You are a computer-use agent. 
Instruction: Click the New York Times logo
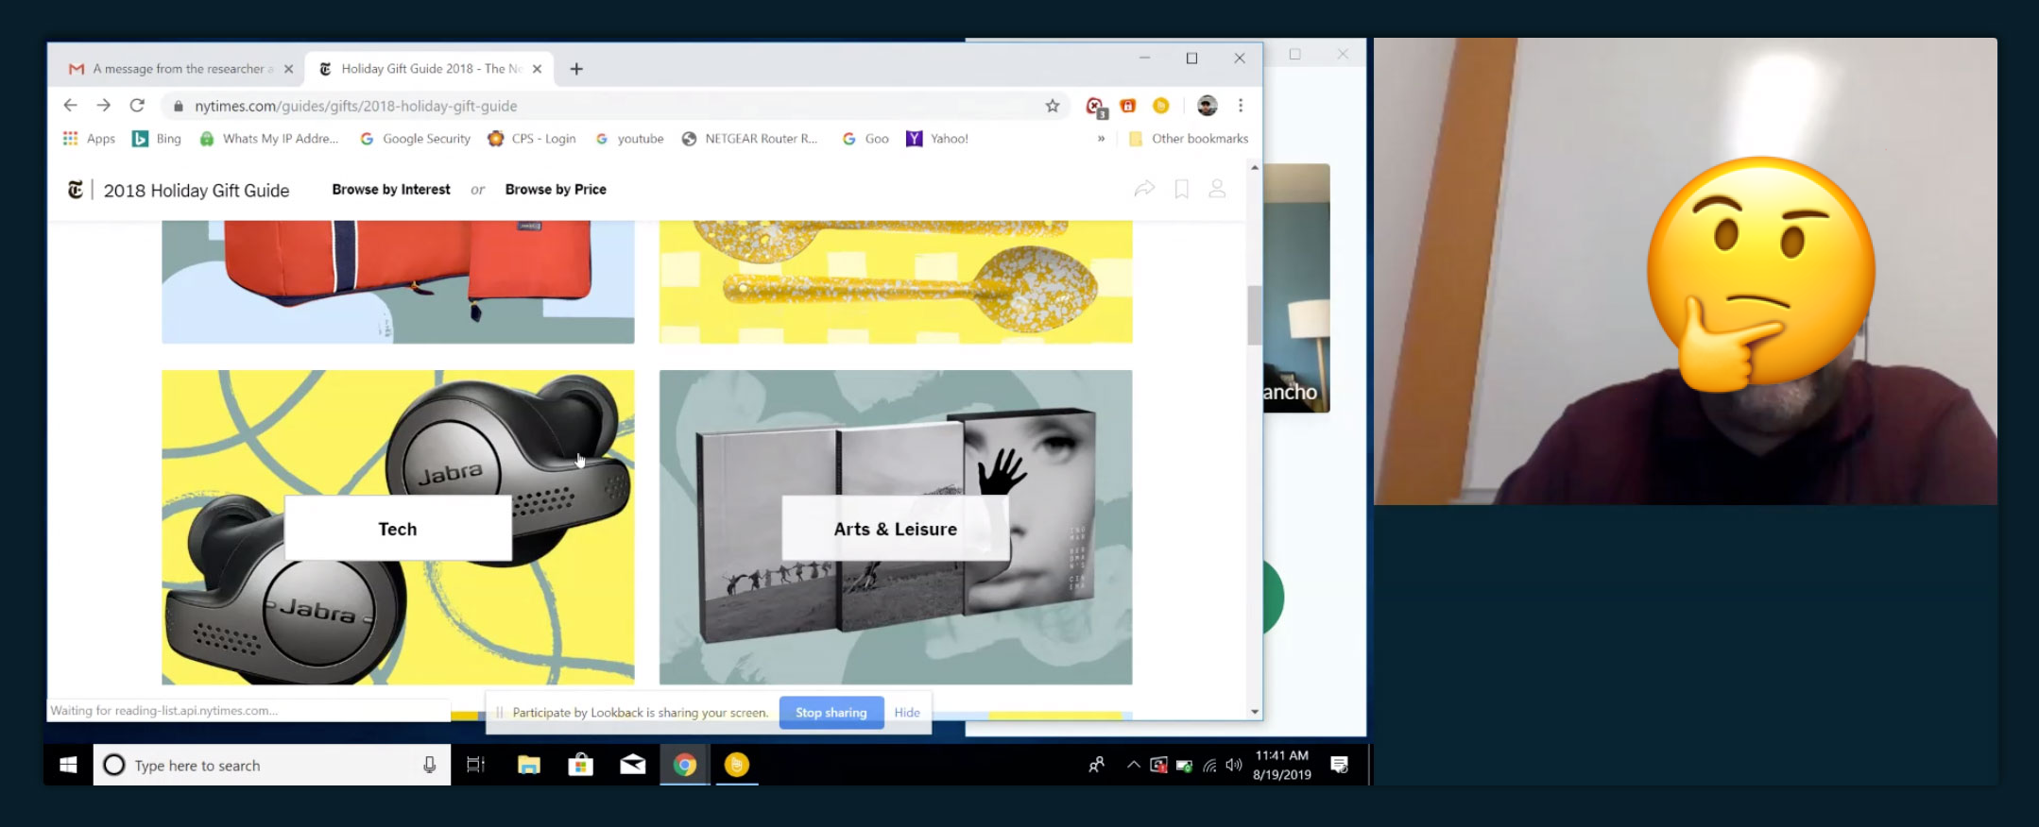[x=76, y=190]
